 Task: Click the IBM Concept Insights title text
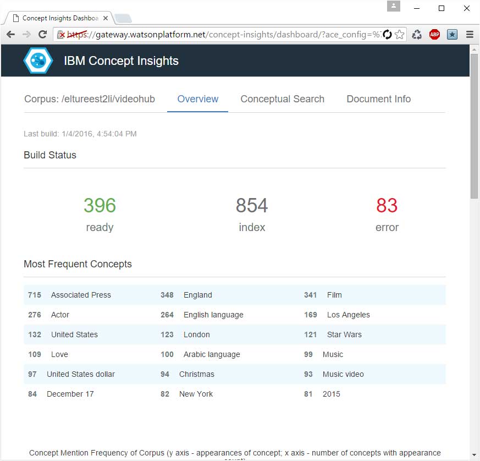tap(121, 61)
